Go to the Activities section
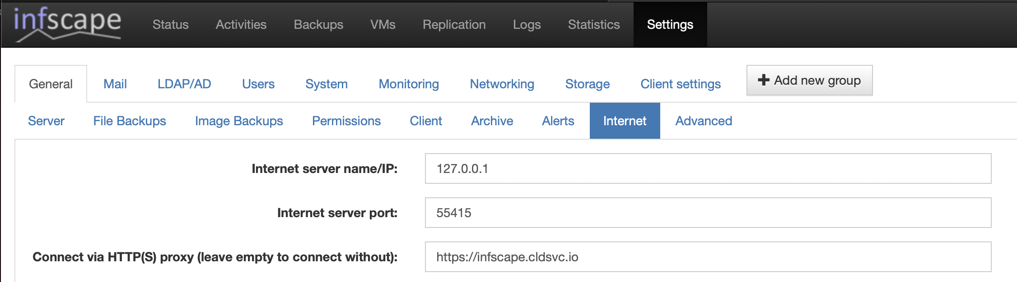1017x282 pixels. [241, 25]
